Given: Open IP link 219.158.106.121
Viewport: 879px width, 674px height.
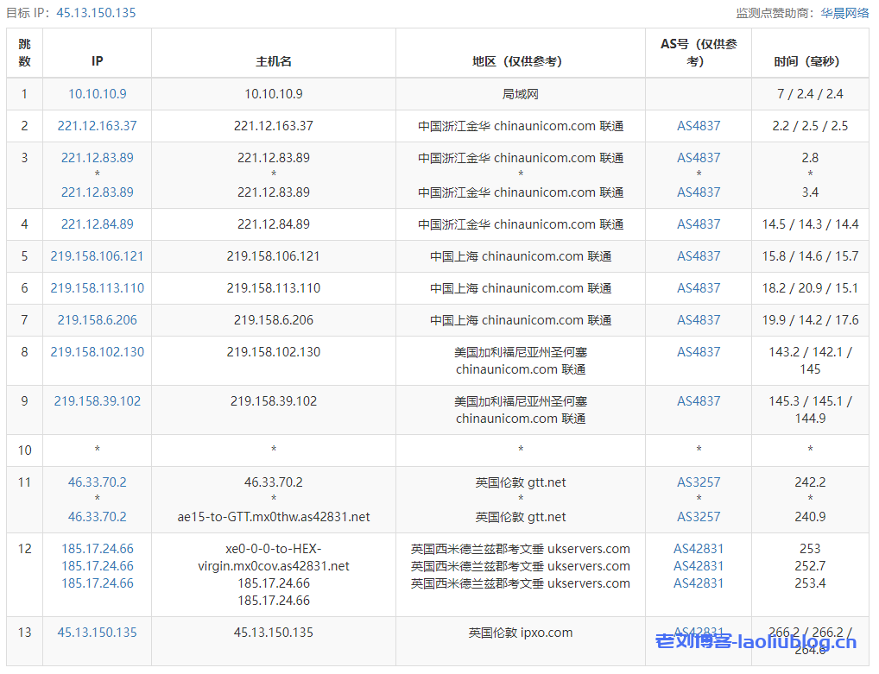Looking at the screenshot, I should [98, 256].
